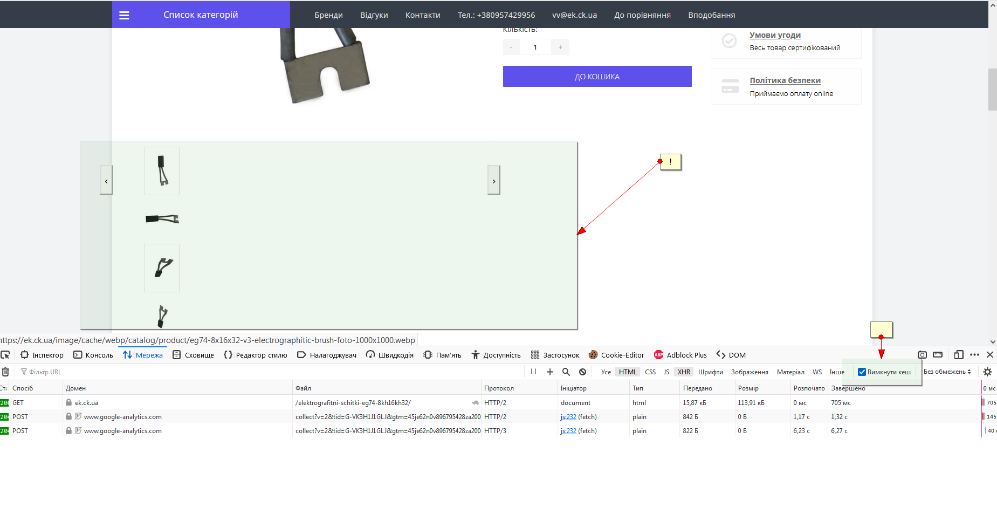This screenshot has height=521, width=997.
Task: Clear the network request list with the trash icon
Action: (5, 372)
